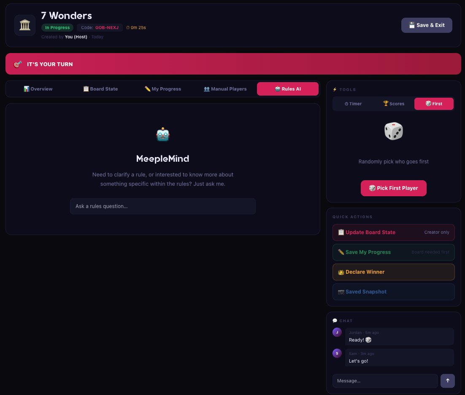This screenshot has width=465, height=395.
Task: Click the dice emoji in Jordan's message
Action: tap(368, 340)
